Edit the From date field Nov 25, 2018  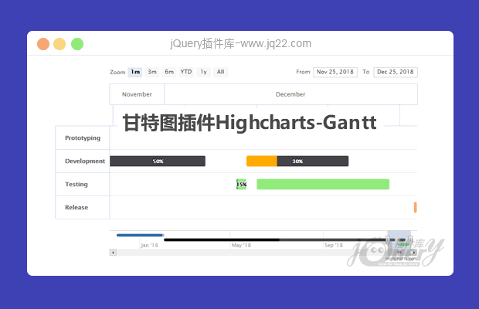(x=335, y=72)
